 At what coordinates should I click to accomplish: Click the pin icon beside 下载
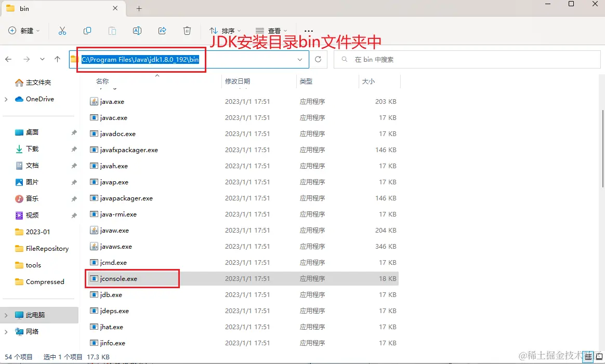(x=74, y=149)
